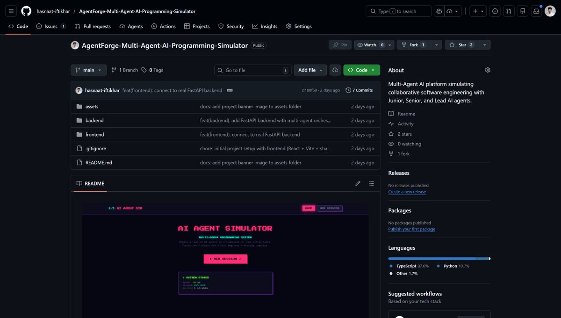
Task: Open the repository Settings tab
Action: point(299,26)
